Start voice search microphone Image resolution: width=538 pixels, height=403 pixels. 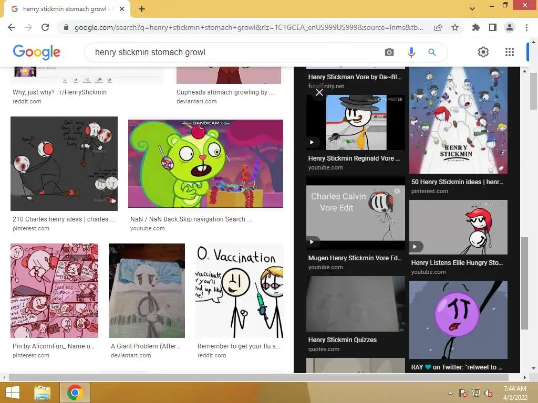[411, 52]
